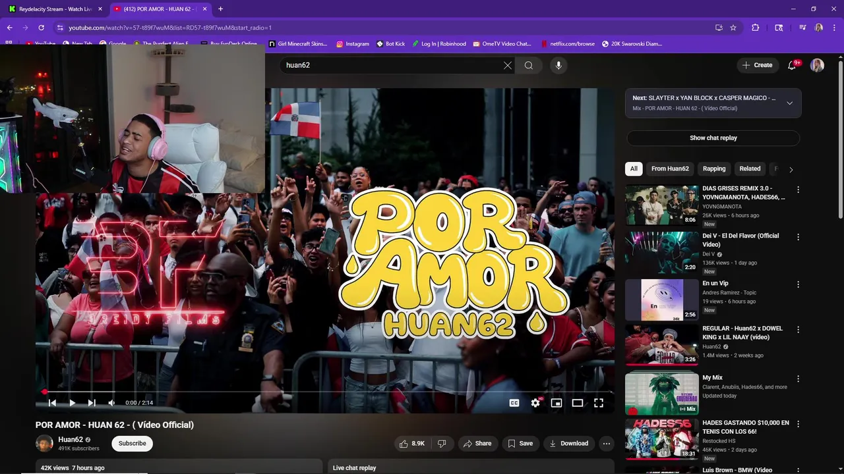
Task: Close the POR AMOR browser tab
Action: (x=205, y=9)
